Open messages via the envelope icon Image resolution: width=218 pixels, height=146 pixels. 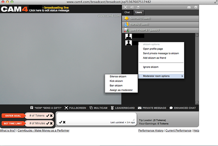click(189, 7)
